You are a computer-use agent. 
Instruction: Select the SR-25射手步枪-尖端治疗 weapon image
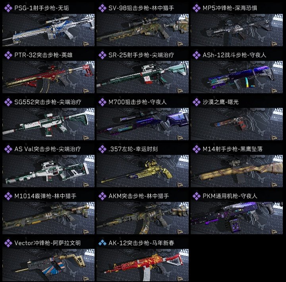pyautogui.click(x=143, y=77)
